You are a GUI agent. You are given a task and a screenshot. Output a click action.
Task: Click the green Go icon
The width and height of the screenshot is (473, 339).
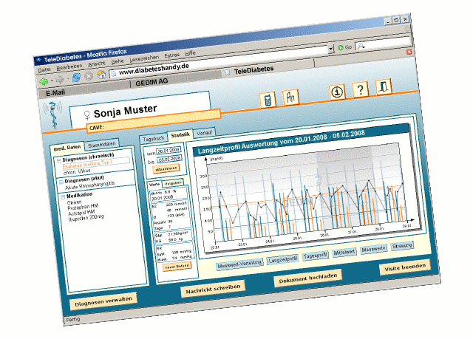[x=340, y=48]
